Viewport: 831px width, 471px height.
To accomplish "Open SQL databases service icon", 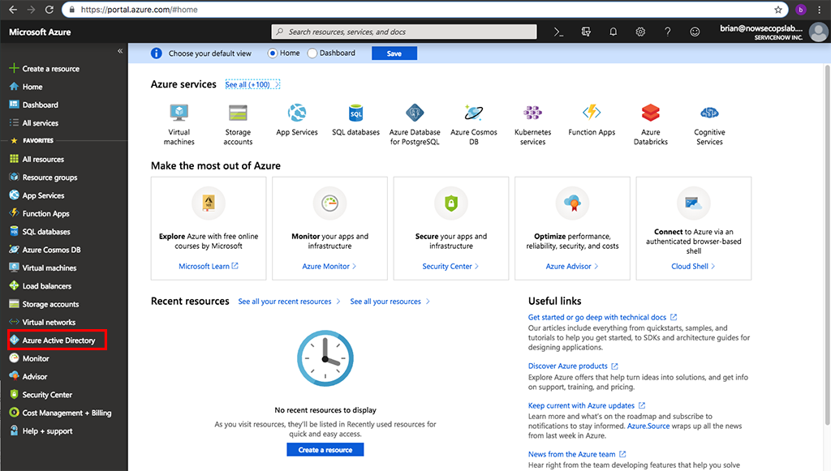I will (355, 113).
